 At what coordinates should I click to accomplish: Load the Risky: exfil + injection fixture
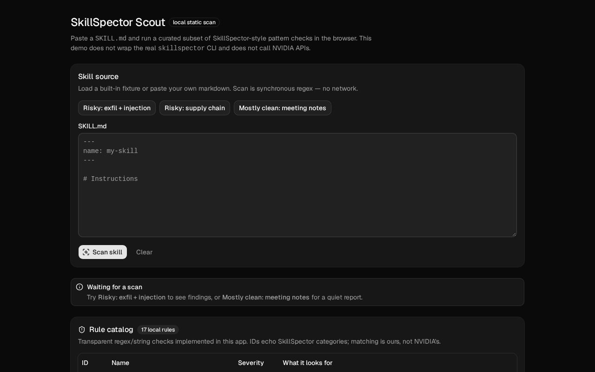117,108
